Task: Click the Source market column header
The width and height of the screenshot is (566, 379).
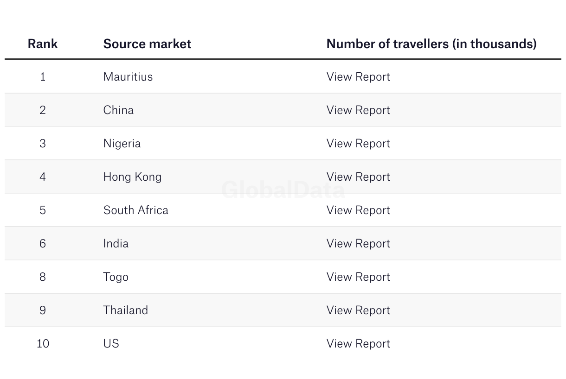Action: [x=147, y=44]
